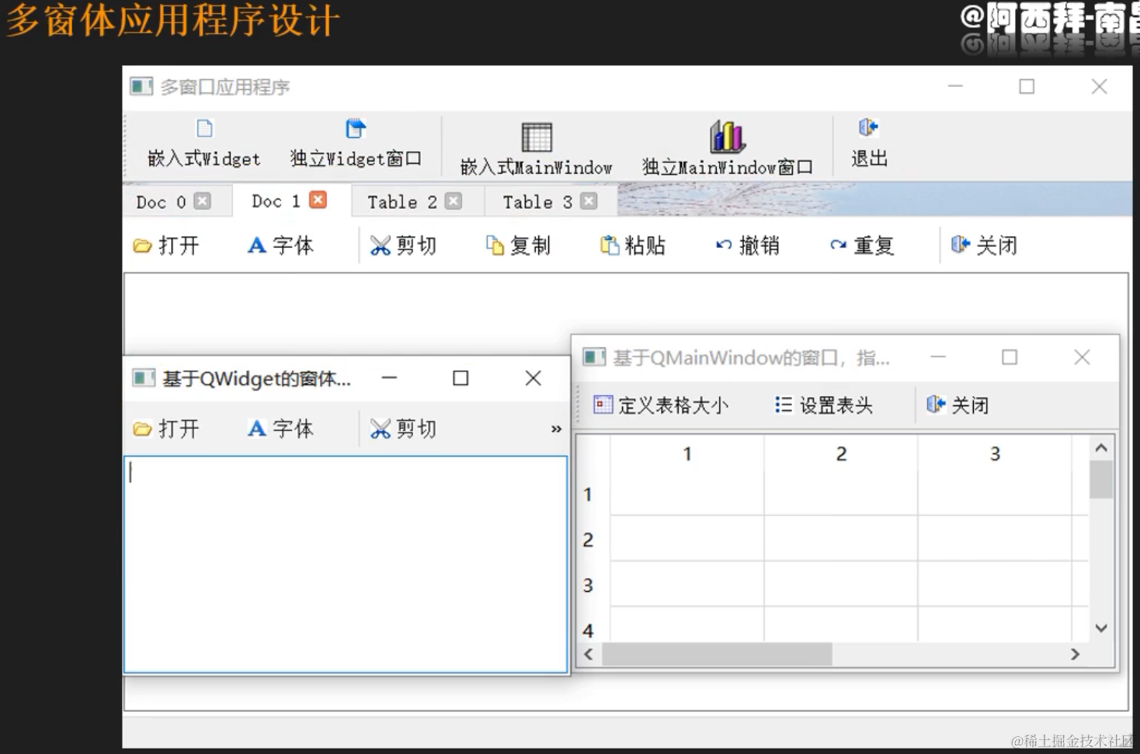Close the Table 3 tab
This screenshot has height=754, width=1140.
[589, 201]
